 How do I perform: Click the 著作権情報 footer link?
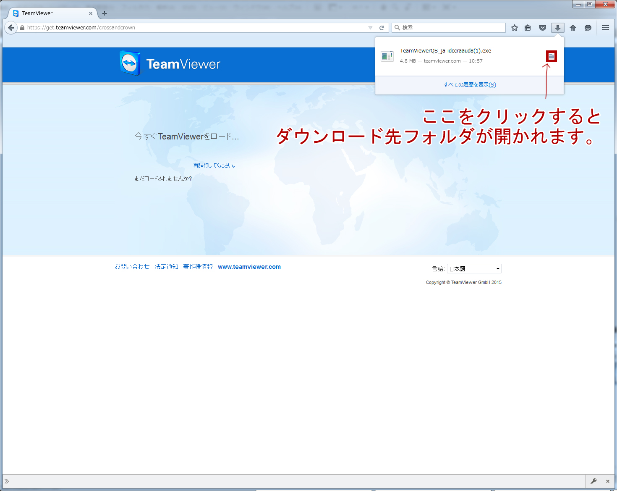pyautogui.click(x=198, y=267)
